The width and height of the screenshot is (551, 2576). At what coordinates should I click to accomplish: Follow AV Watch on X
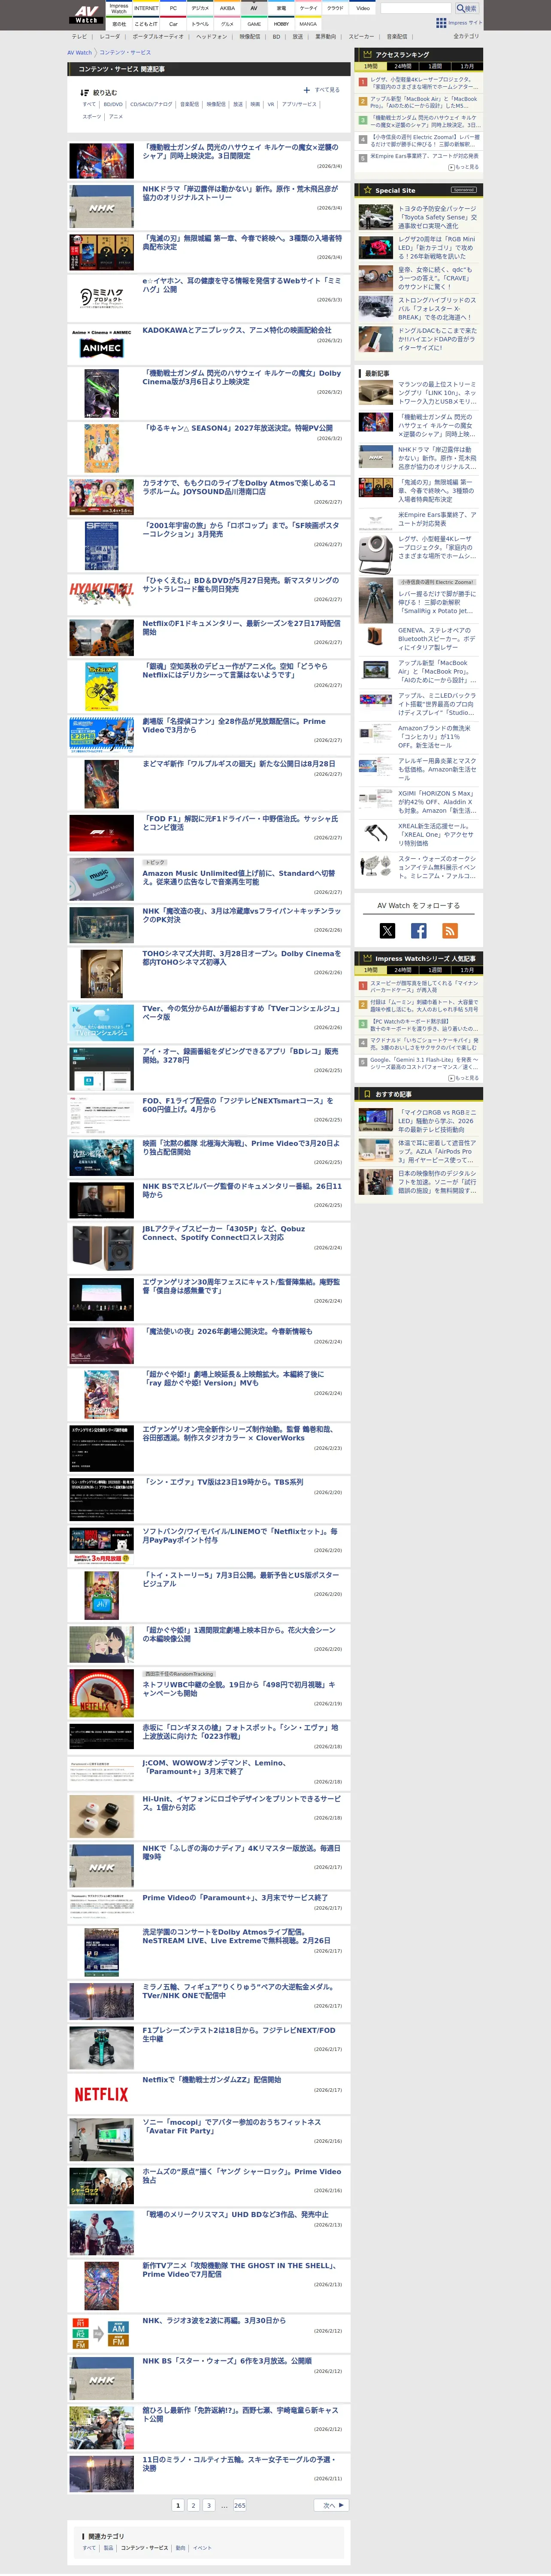point(387,930)
